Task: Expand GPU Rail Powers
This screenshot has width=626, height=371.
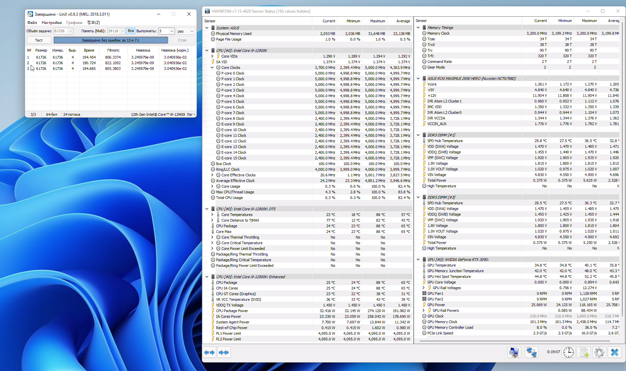Action: 424,310
